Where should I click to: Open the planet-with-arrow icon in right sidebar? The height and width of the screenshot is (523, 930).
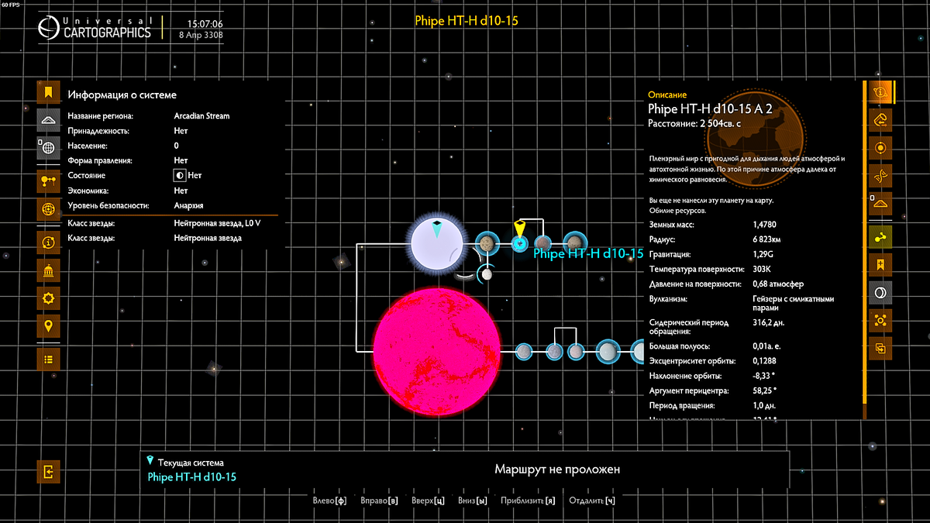880,119
